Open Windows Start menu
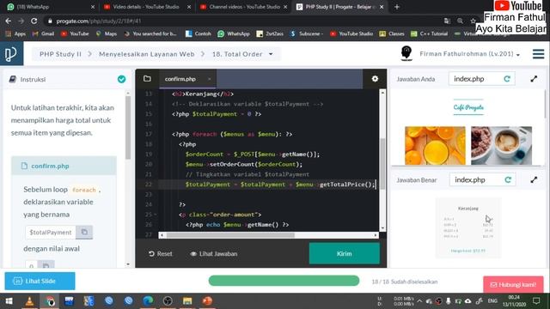The image size is (550, 309). coord(9,301)
